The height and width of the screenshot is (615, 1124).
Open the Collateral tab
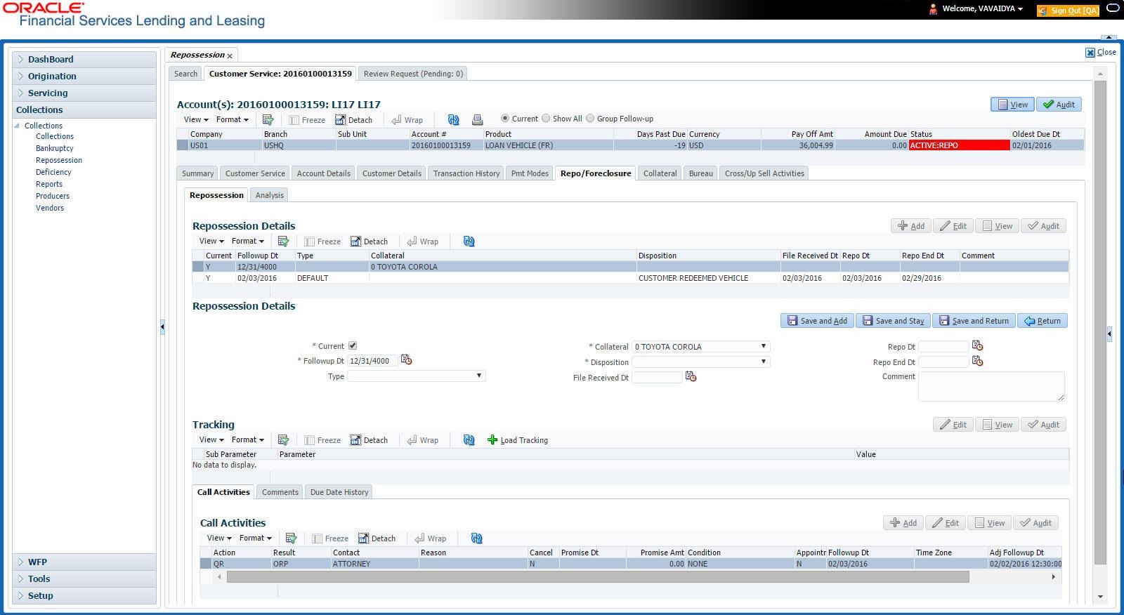[660, 173]
